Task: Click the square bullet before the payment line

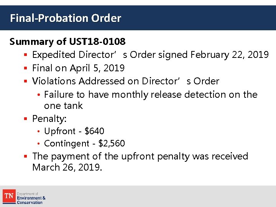Action: click(x=25, y=157)
